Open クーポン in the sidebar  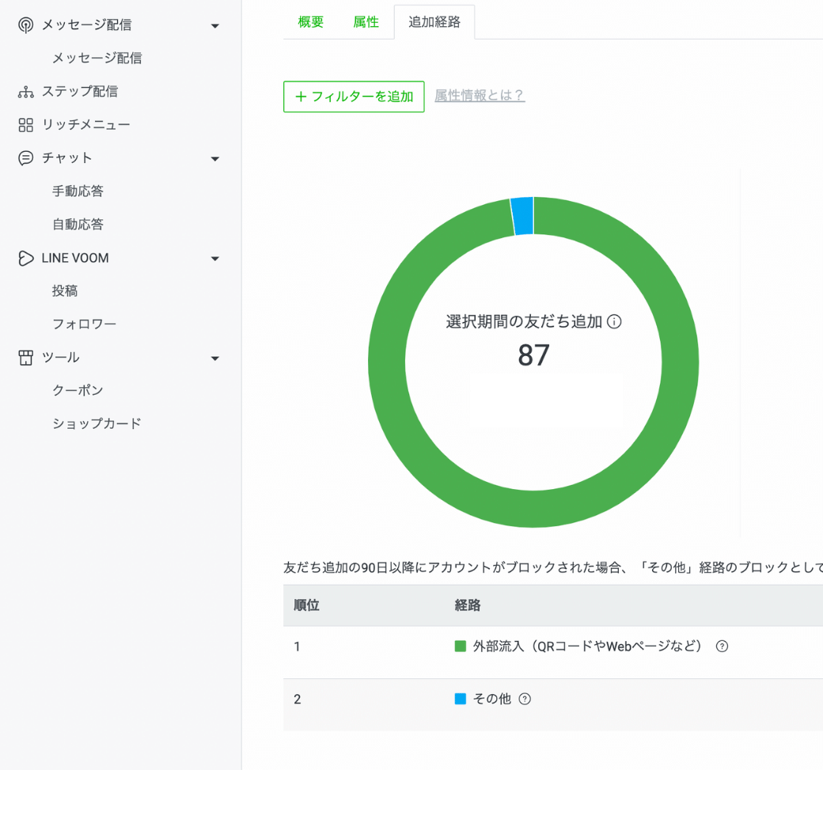78,391
